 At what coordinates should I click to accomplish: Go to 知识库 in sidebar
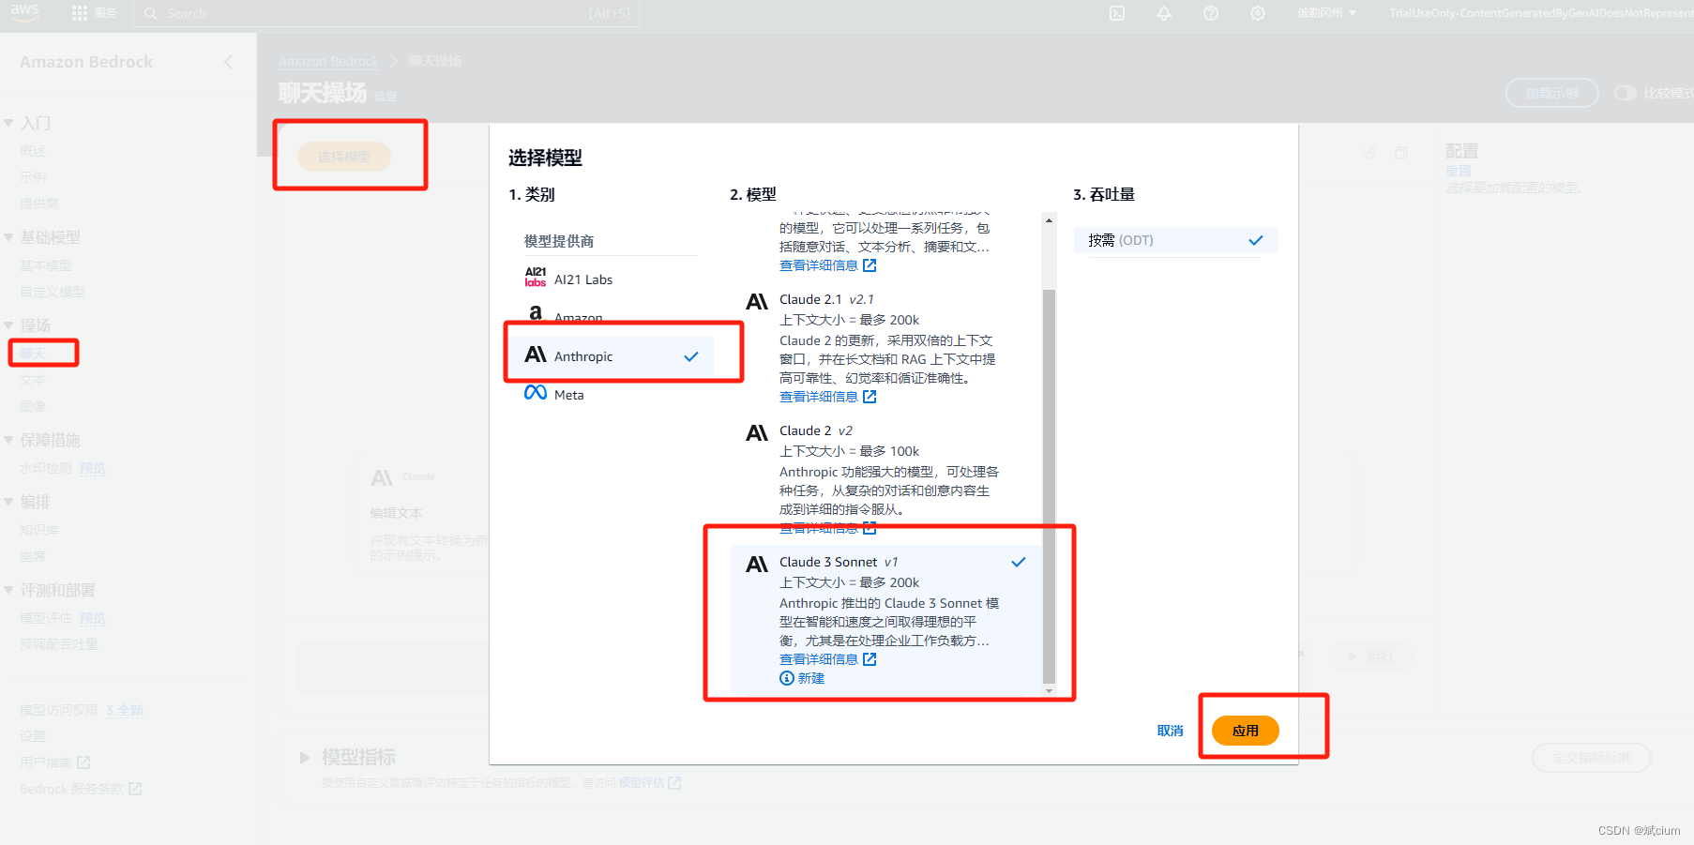(39, 530)
